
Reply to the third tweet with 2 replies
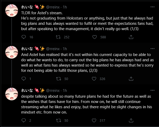click(x=24, y=120)
